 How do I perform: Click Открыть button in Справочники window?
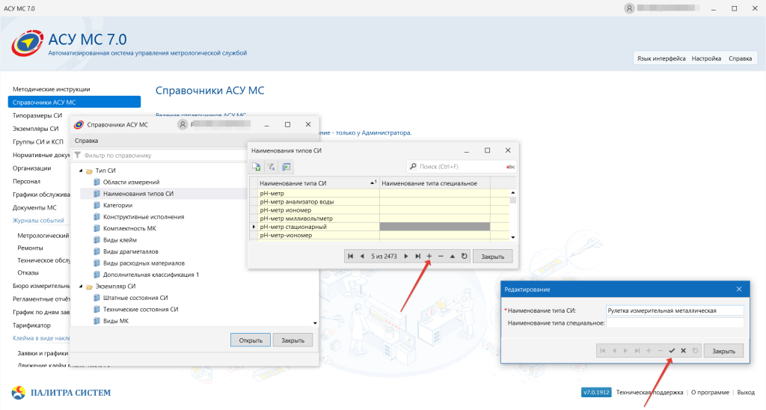click(x=251, y=340)
